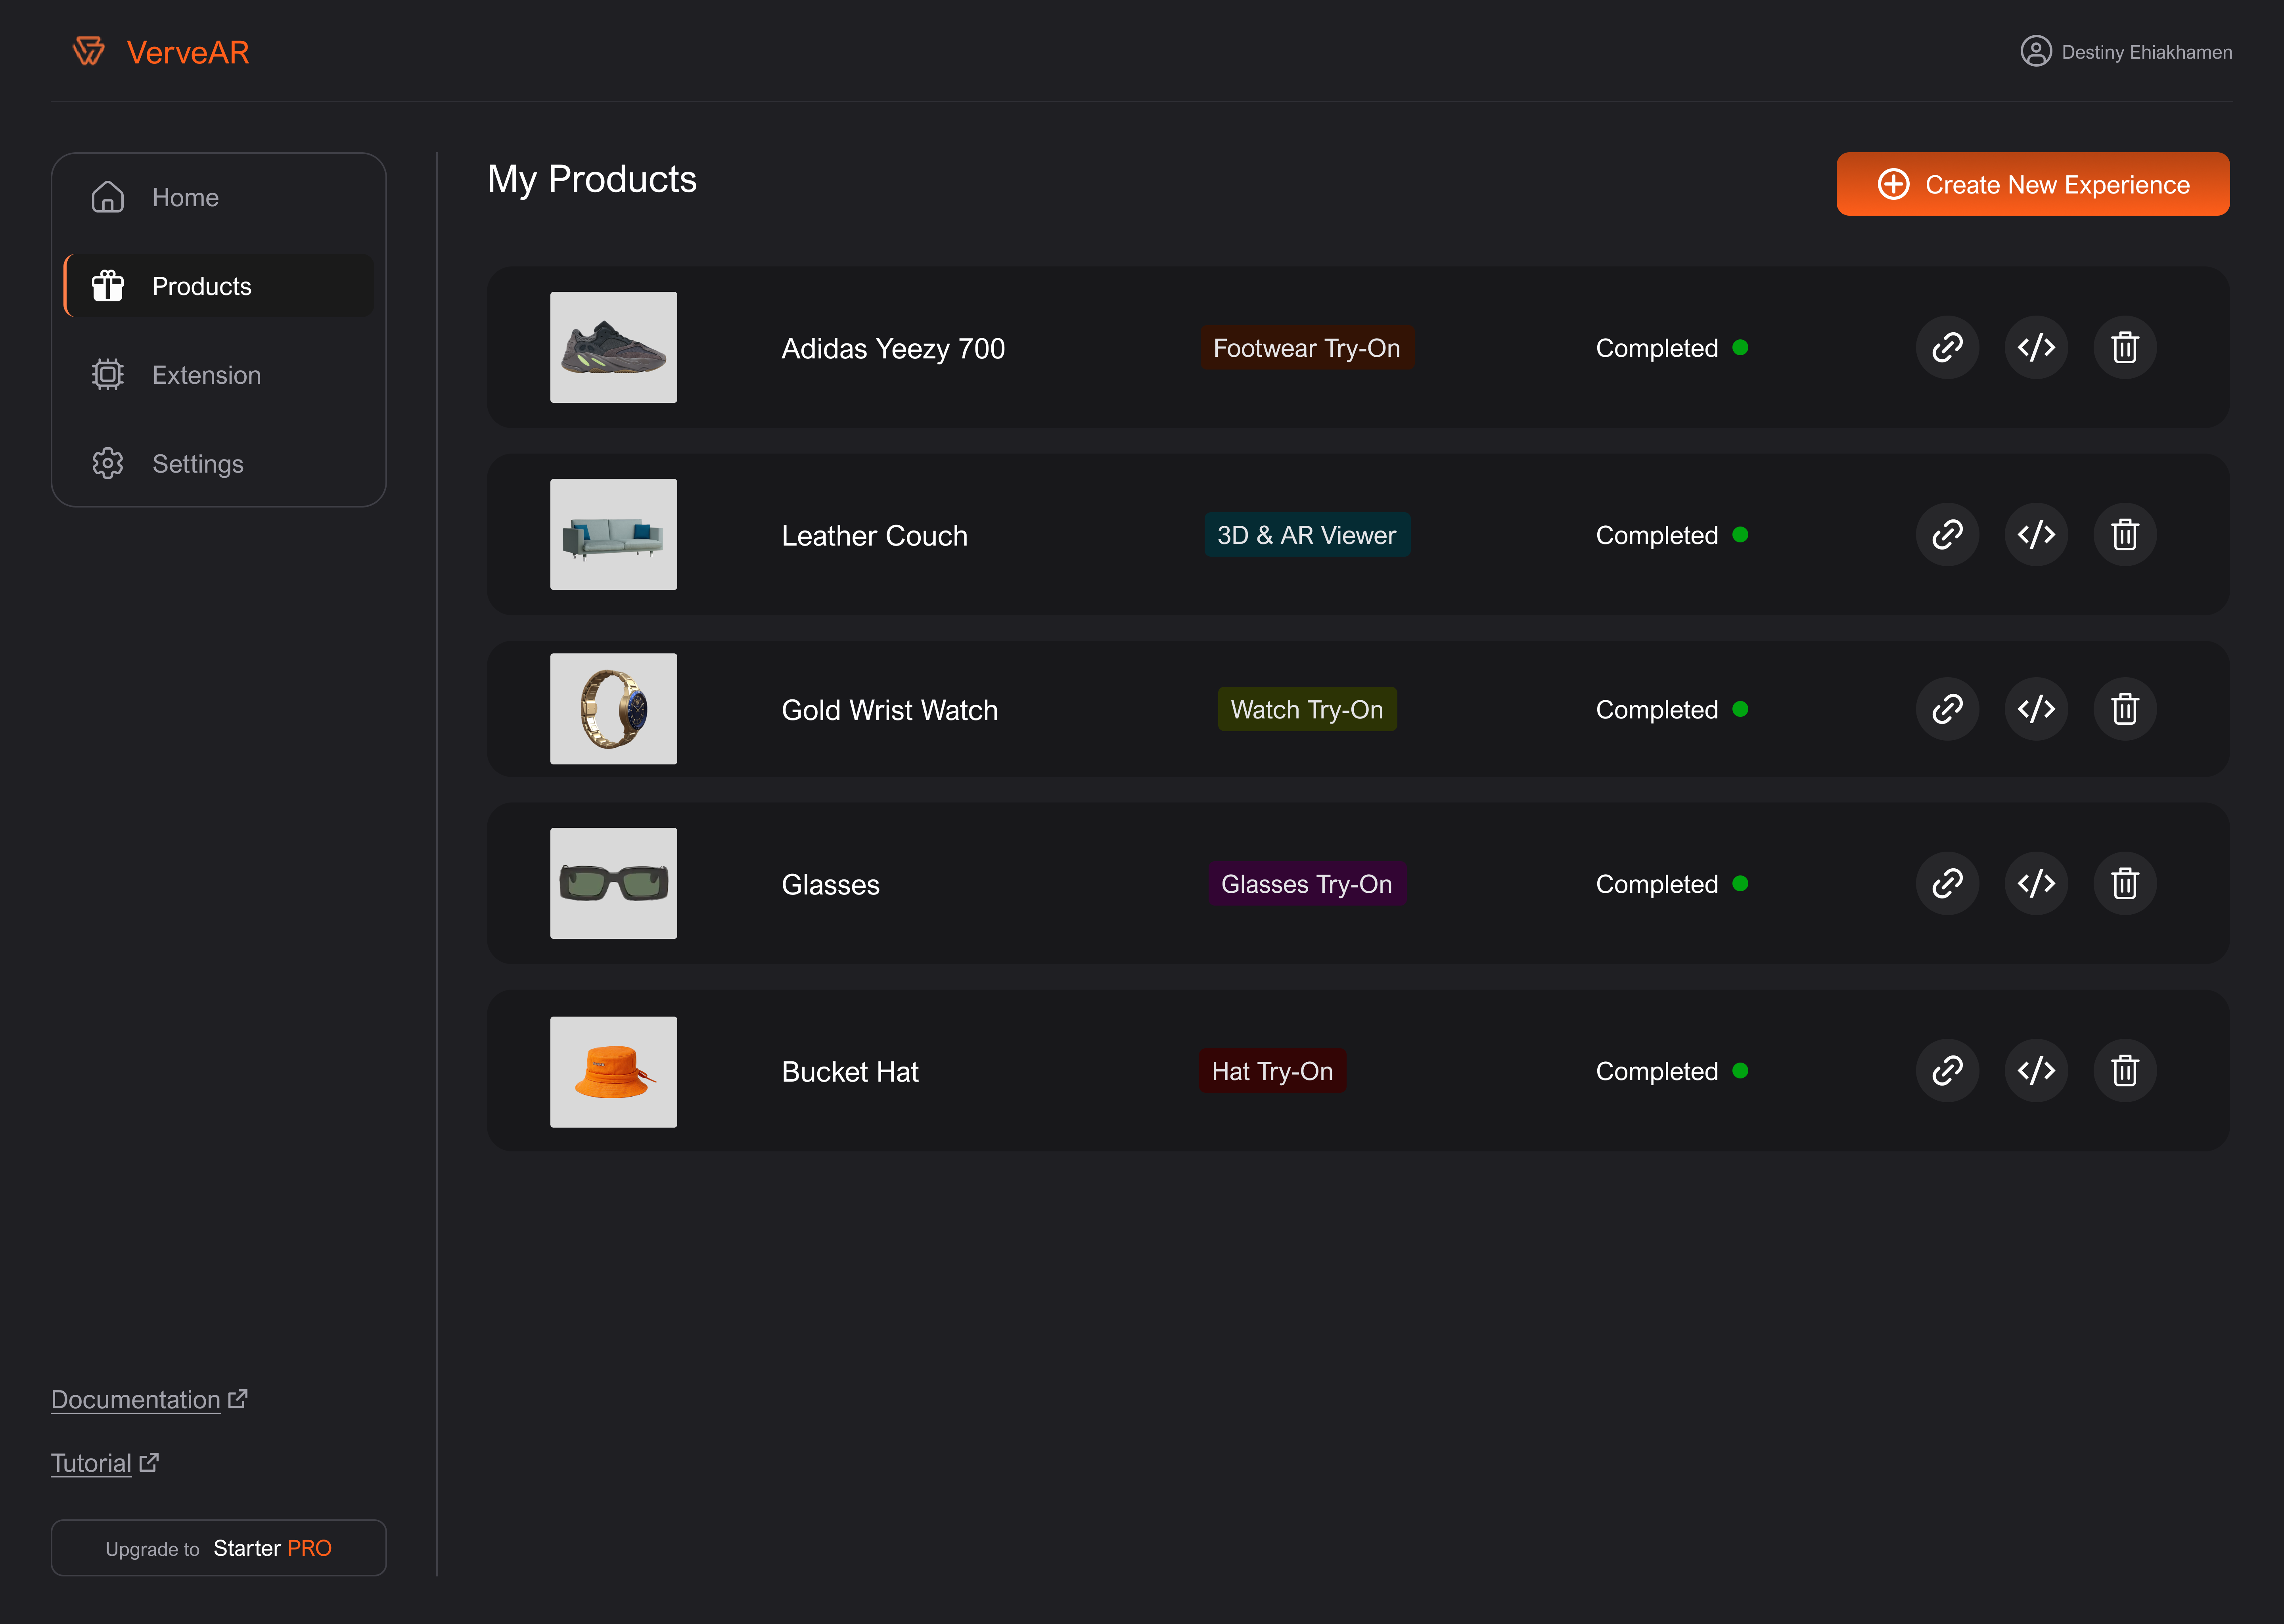2284x1624 pixels.
Task: Click the Footwear Try-On tag
Action: (x=1306, y=348)
